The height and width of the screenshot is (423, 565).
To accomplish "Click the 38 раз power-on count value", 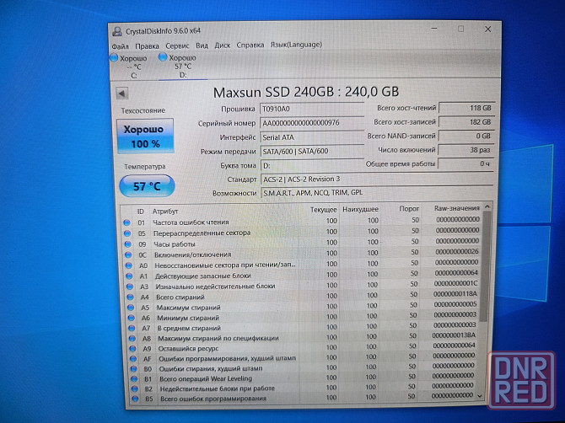I will coord(465,150).
